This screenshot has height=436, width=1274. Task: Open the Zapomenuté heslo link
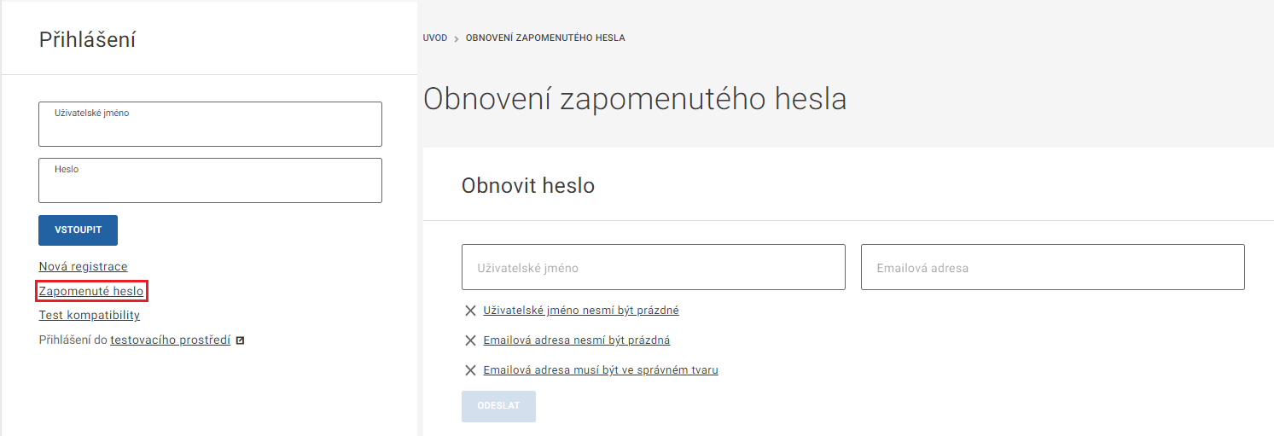[91, 292]
